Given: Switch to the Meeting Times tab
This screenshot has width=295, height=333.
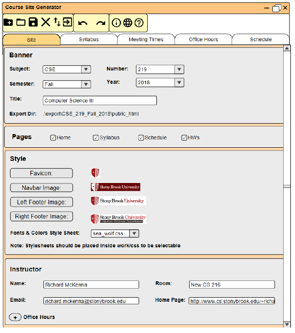Looking at the screenshot, I should coord(146,39).
